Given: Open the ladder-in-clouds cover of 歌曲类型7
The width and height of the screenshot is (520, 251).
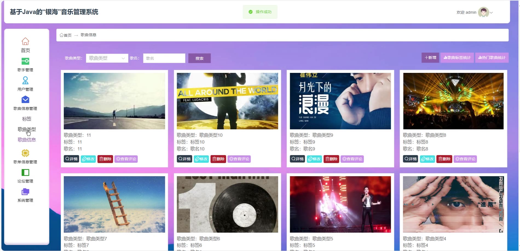Looking at the screenshot, I should pos(114,204).
